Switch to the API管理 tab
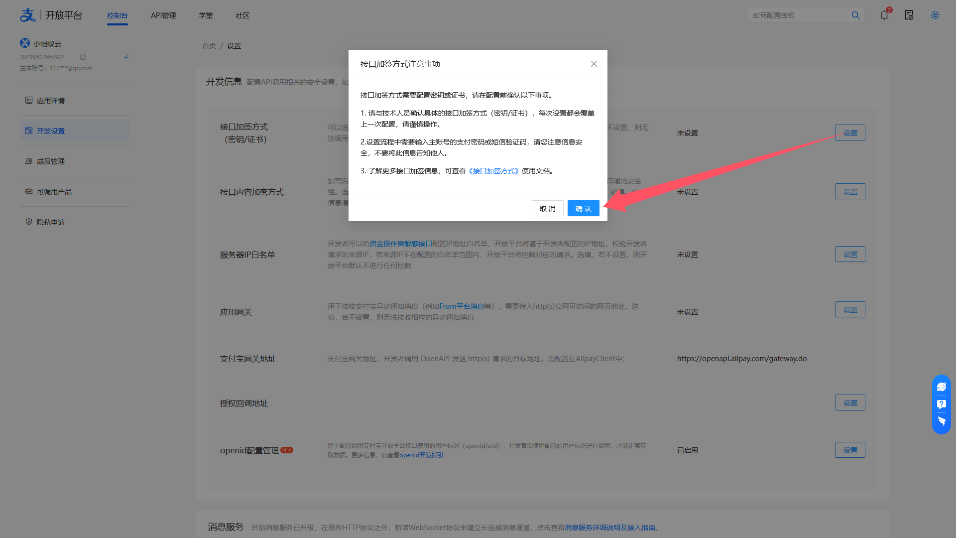 pos(163,15)
